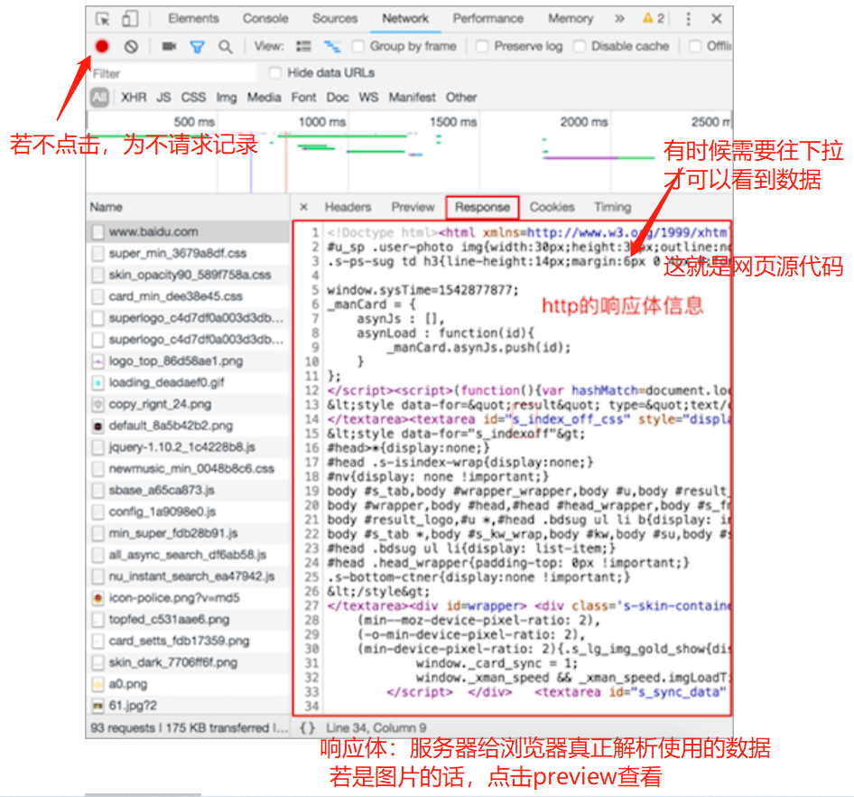Click the inspect element picker icon
The width and height of the screenshot is (854, 797).
click(x=102, y=19)
